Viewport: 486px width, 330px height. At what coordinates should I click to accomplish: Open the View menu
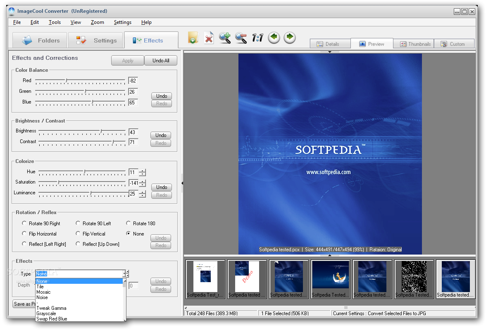tap(76, 22)
